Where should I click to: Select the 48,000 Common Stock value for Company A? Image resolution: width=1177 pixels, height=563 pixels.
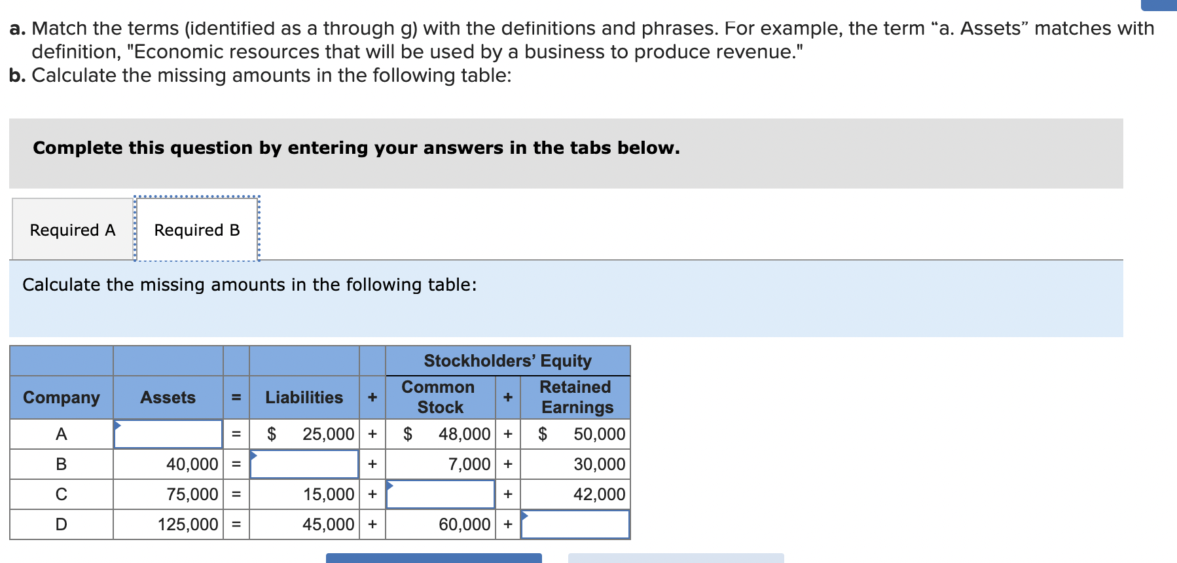pyautogui.click(x=463, y=433)
